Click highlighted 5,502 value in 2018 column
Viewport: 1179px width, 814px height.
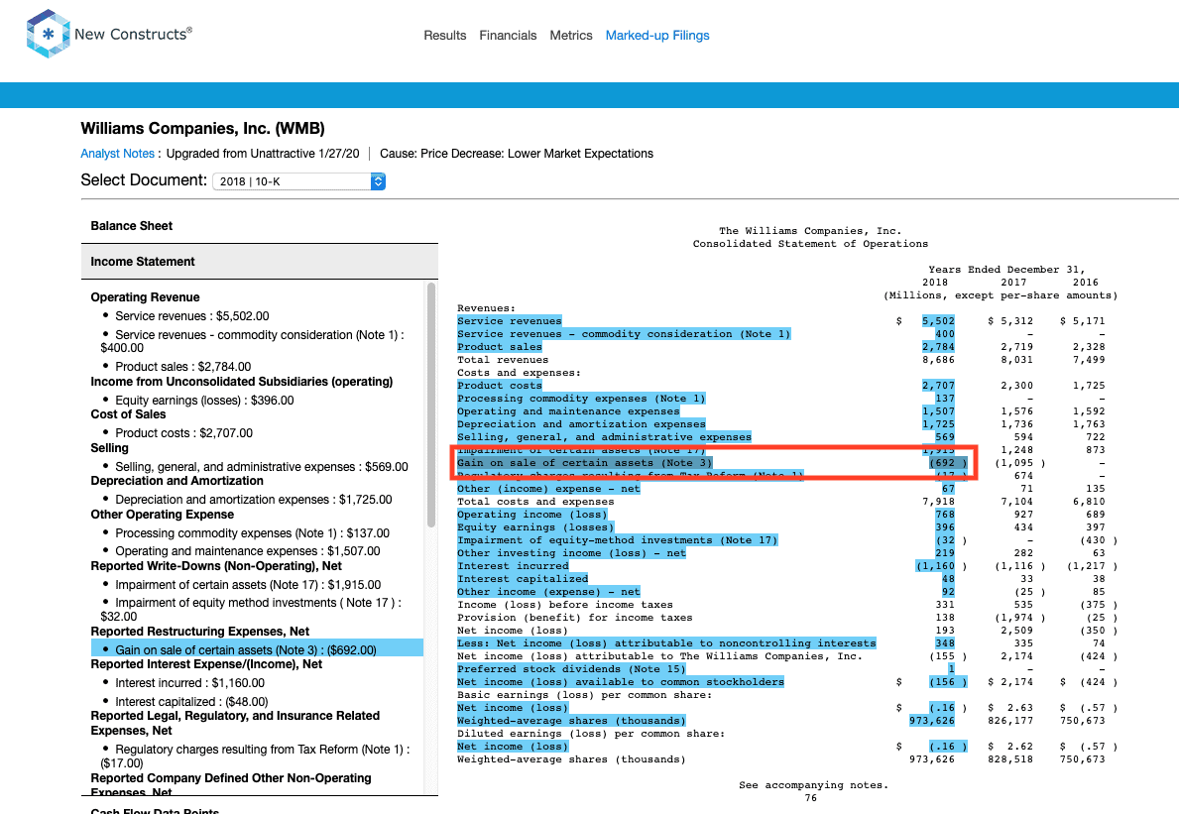pos(938,321)
